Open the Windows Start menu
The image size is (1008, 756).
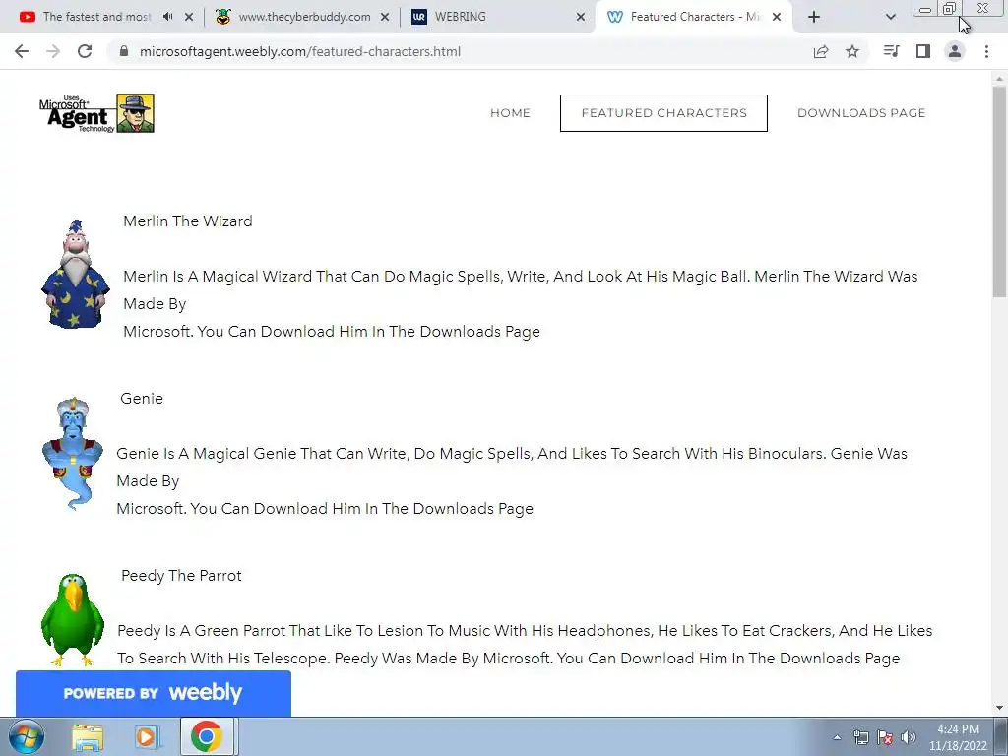[x=27, y=736]
